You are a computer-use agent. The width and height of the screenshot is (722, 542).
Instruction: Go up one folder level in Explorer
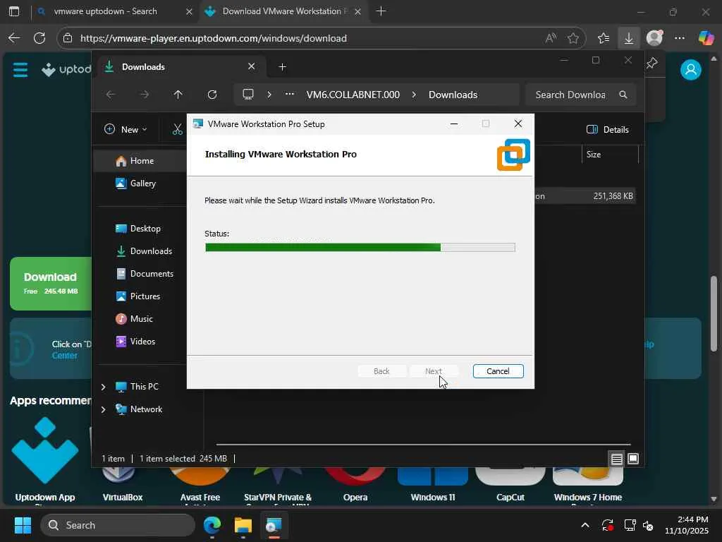178,95
